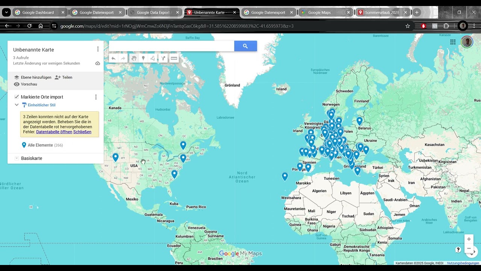This screenshot has width=481, height=271.
Task: Select the ruler measure distance tool
Action: (174, 58)
